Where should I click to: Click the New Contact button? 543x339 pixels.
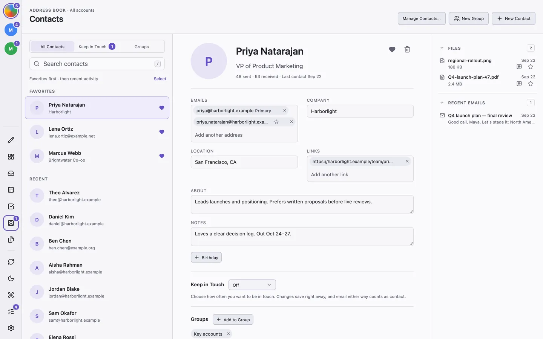pyautogui.click(x=514, y=18)
